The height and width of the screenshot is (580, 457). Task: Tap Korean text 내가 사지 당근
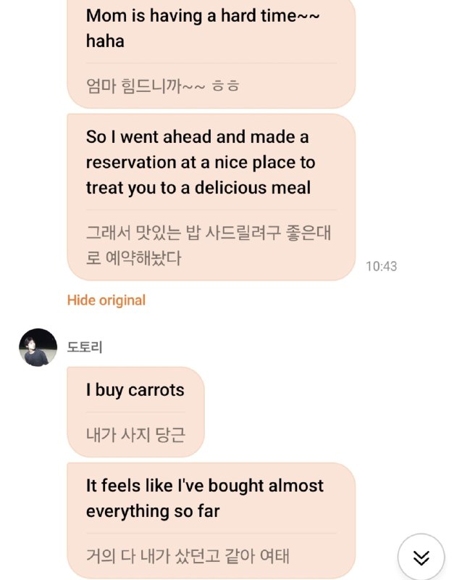[135, 434]
